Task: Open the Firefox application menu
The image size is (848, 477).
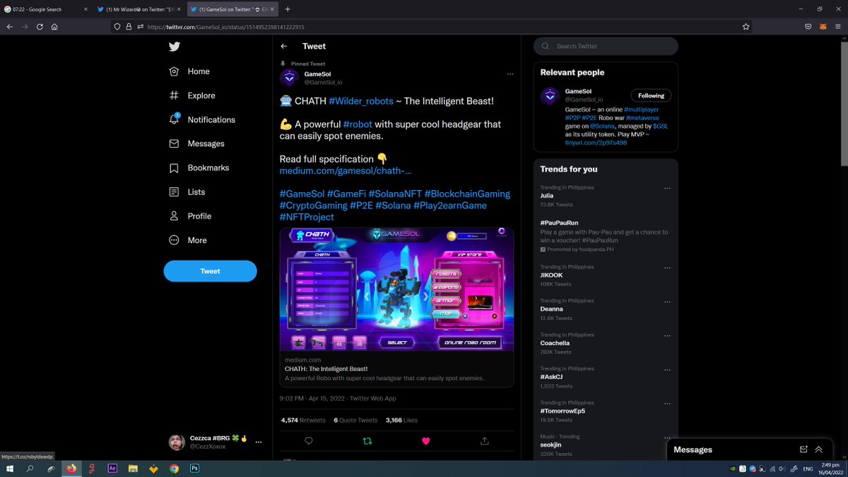Action: pos(837,27)
